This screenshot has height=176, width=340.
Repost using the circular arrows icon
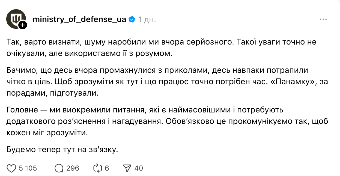point(97,168)
